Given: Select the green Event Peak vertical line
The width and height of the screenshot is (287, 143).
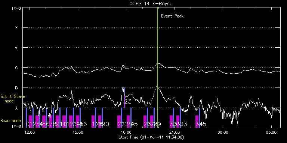Looking at the screenshot, I should tap(158, 67).
